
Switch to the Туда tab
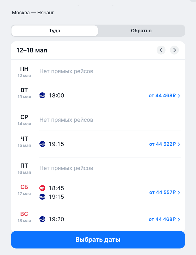54,31
